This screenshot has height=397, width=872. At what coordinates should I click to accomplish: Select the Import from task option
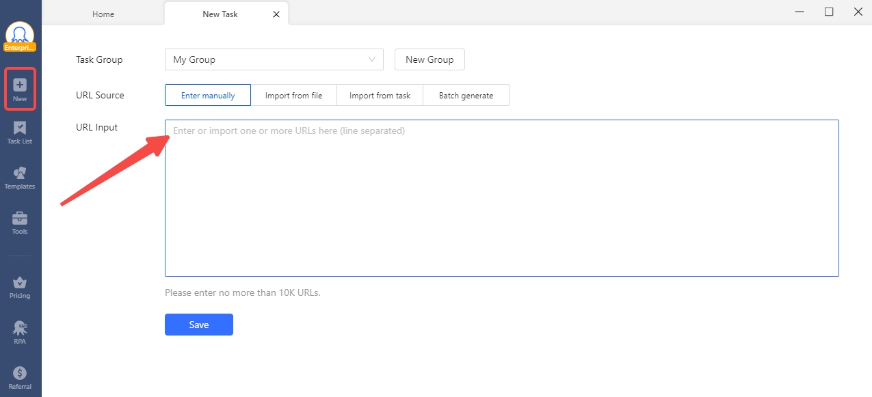(380, 96)
